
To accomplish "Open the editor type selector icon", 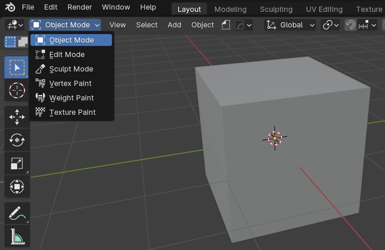I will (x=11, y=25).
